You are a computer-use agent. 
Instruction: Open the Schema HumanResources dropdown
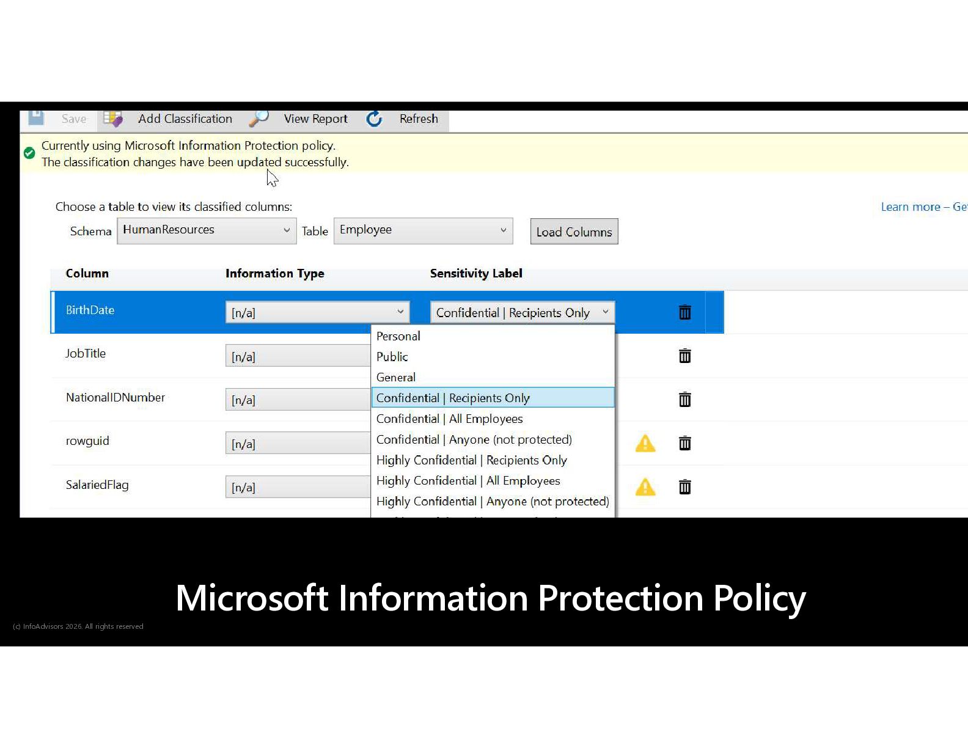pos(207,230)
